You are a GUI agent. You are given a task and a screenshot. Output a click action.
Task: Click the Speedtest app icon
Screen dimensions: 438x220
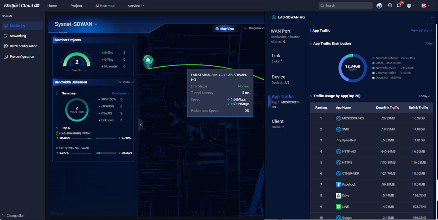(x=338, y=141)
